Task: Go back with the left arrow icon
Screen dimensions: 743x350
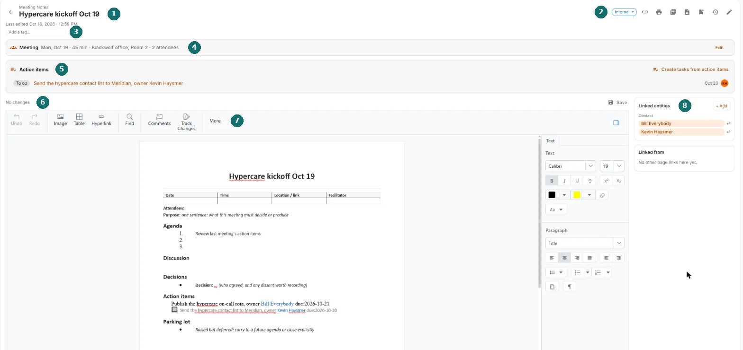Action: coord(11,12)
